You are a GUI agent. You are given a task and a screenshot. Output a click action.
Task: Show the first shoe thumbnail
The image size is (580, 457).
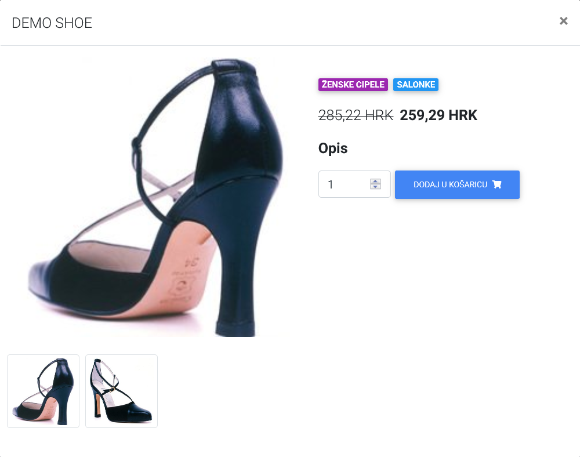pos(43,391)
